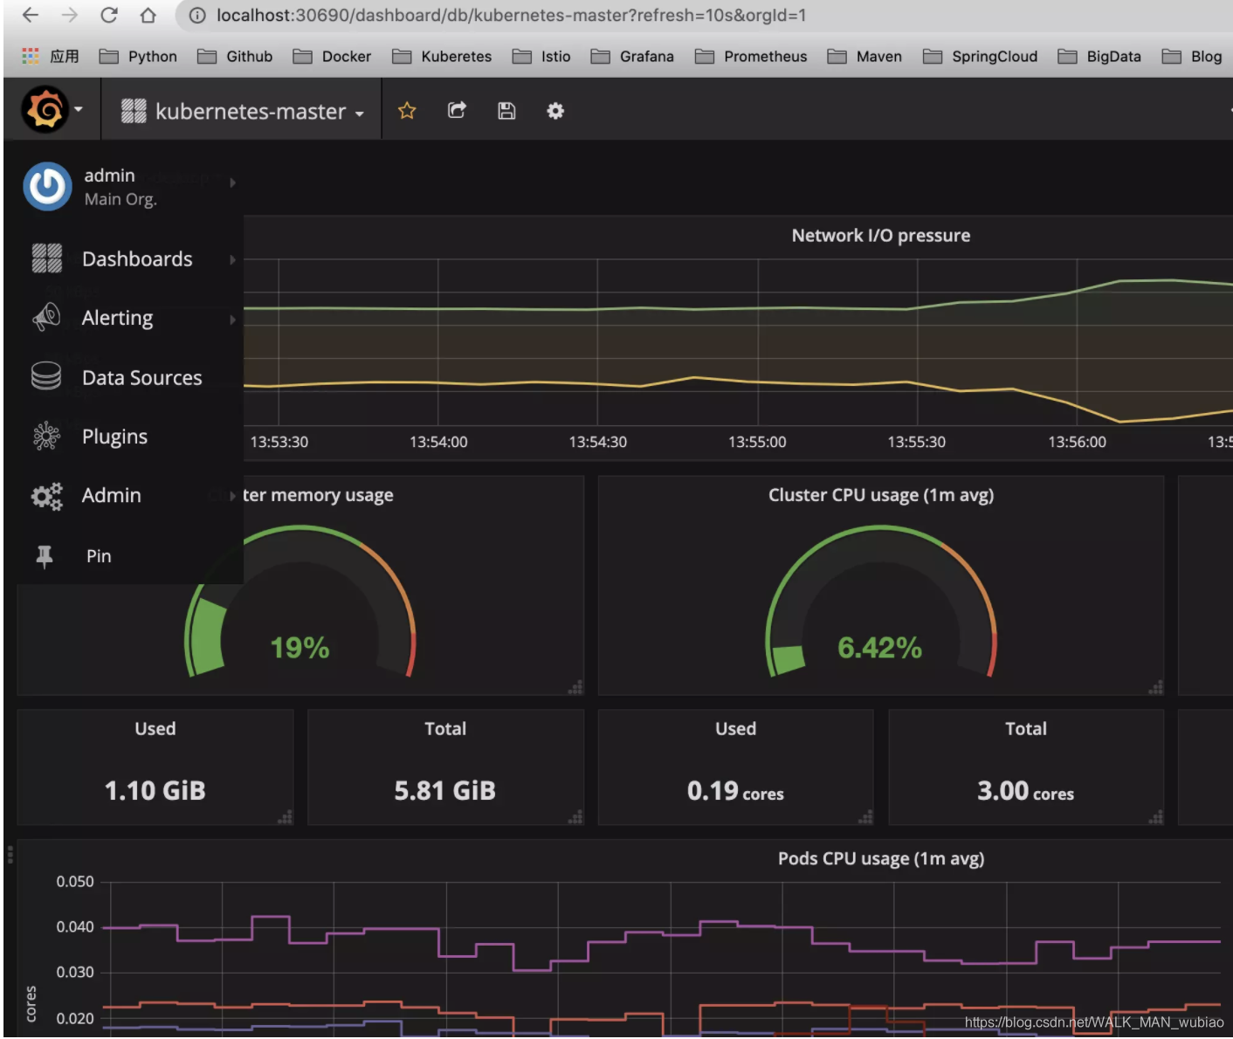The height and width of the screenshot is (1039, 1233).
Task: Open the kubernetes-master dashboard picker dropdown
Action: pyautogui.click(x=242, y=111)
